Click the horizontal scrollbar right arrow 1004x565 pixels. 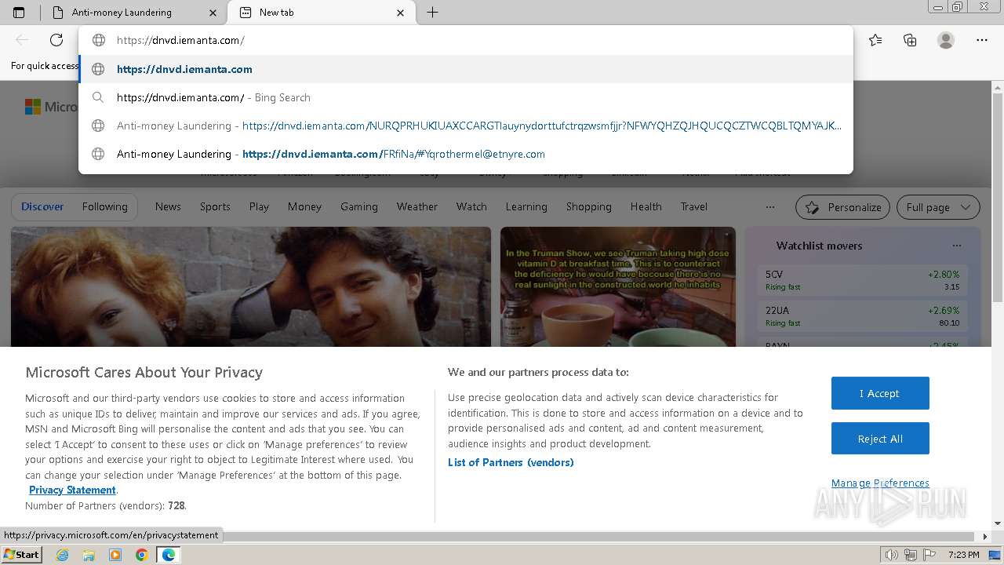986,537
